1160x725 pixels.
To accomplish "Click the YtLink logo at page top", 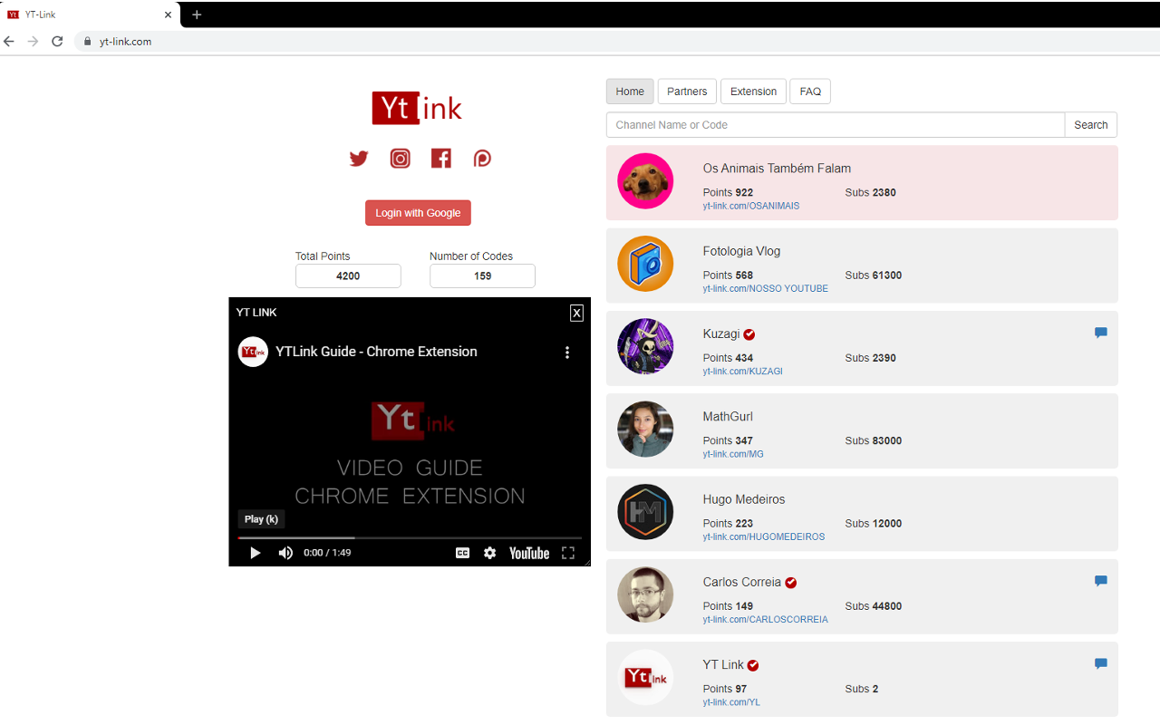I will point(417,107).
